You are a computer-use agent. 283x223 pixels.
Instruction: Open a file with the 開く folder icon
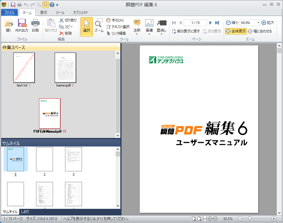9,25
